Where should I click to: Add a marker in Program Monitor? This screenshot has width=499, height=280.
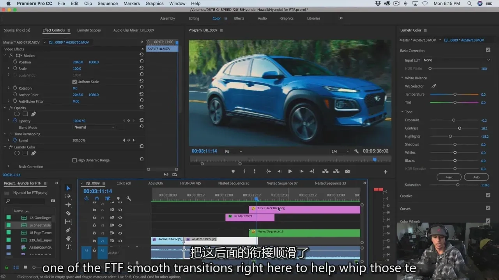233,171
